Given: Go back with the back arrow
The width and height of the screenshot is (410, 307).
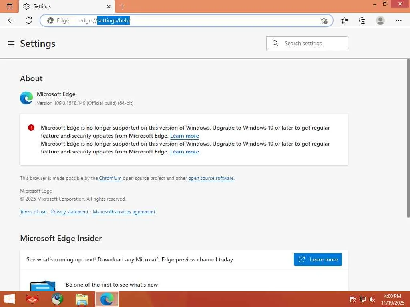Looking at the screenshot, I should click(11, 20).
